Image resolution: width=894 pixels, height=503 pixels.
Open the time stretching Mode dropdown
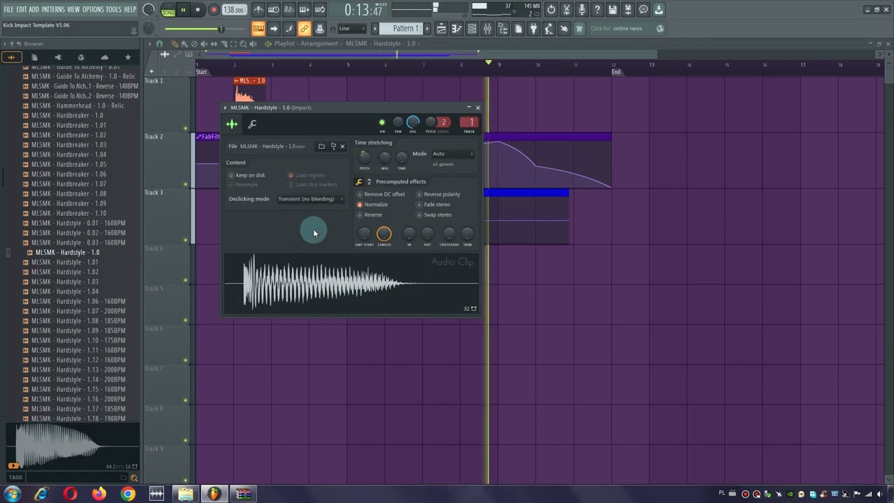click(453, 154)
